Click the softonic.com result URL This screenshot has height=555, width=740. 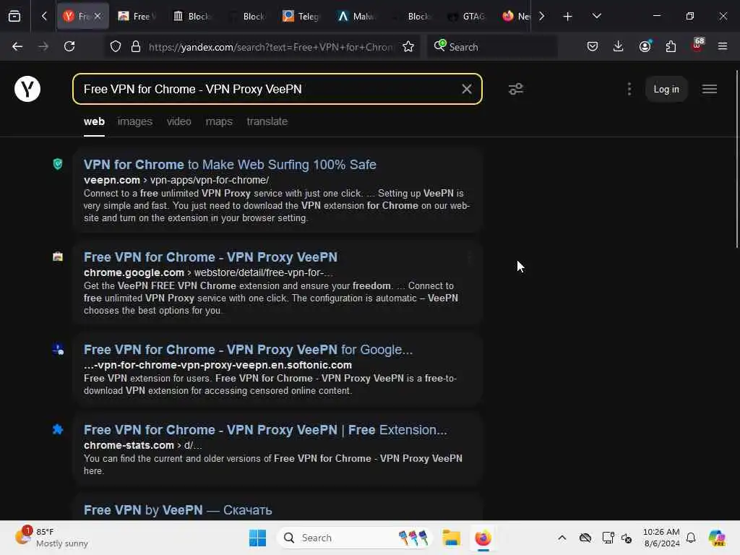click(218, 365)
